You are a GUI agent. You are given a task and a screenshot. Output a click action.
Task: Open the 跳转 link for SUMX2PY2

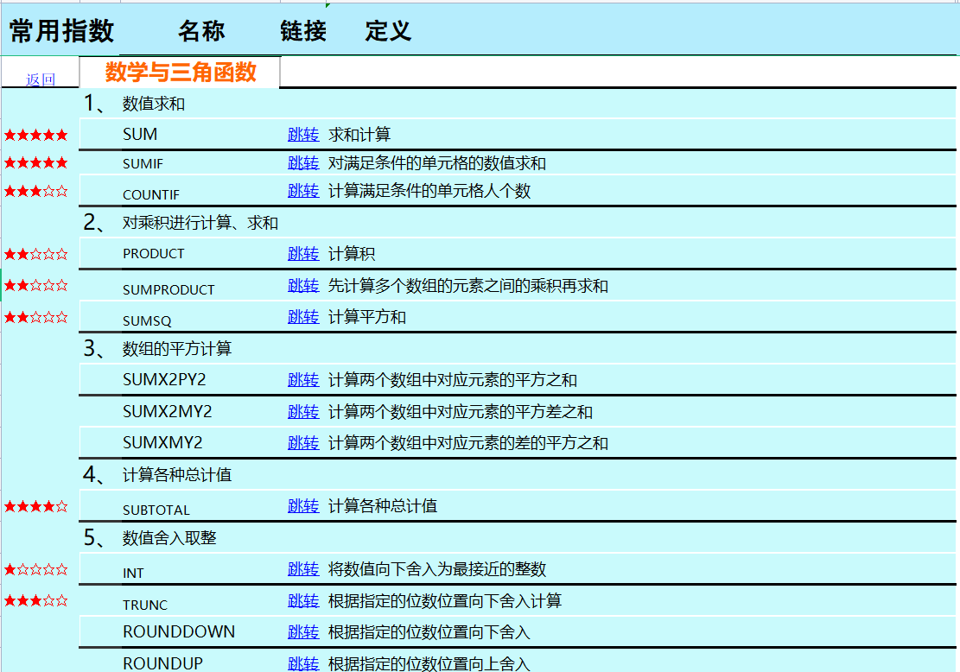click(x=303, y=379)
